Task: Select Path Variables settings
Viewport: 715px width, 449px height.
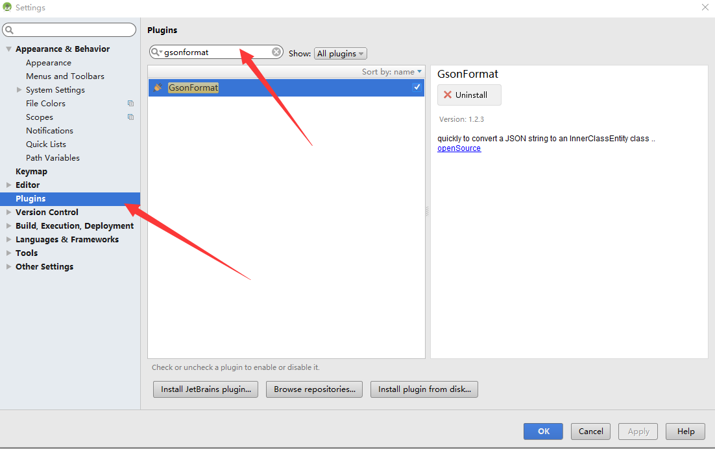Action: click(x=53, y=158)
